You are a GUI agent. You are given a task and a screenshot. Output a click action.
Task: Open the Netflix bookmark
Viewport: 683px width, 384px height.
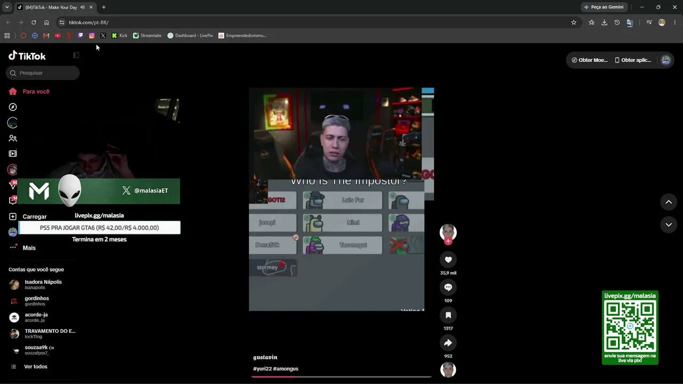coord(69,36)
